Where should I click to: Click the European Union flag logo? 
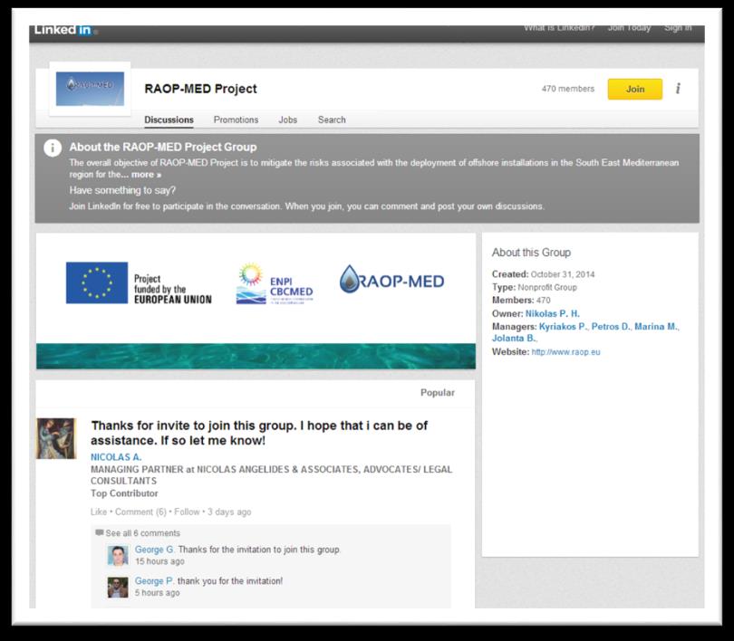coord(97,282)
